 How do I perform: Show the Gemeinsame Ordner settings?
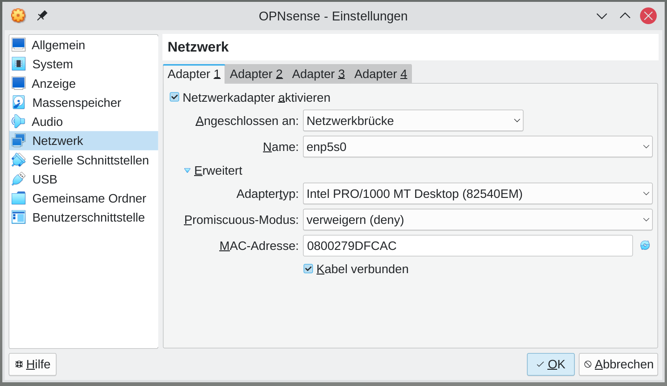(x=84, y=198)
